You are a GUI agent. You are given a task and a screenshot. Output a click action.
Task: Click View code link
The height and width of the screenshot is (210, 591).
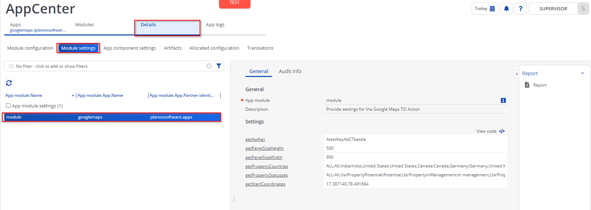pos(486,131)
